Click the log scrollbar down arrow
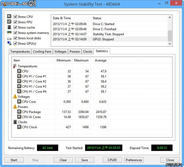 pyautogui.click(x=170, y=44)
